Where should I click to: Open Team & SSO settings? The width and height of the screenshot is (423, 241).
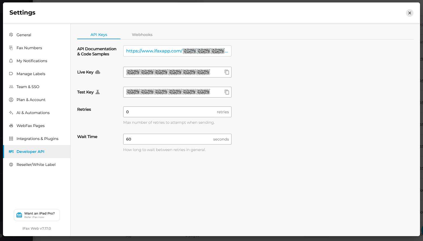37,87
